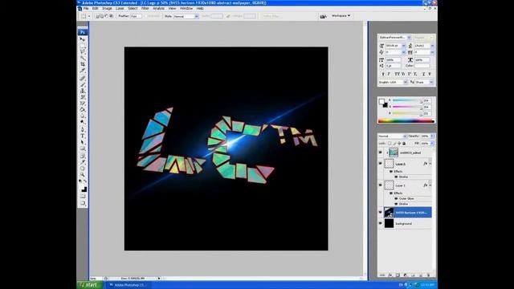Click the add layer mask icon
The height and width of the screenshot is (289, 514).
(x=398, y=275)
